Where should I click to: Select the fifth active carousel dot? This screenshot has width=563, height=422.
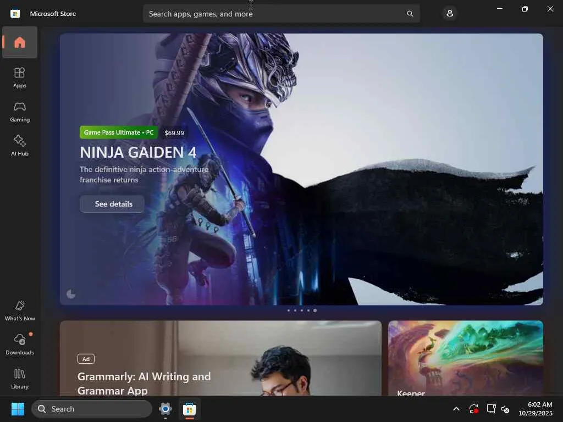[x=315, y=310]
